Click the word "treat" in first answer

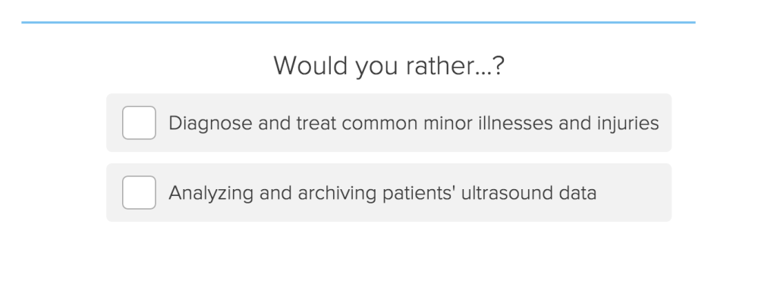point(316,123)
